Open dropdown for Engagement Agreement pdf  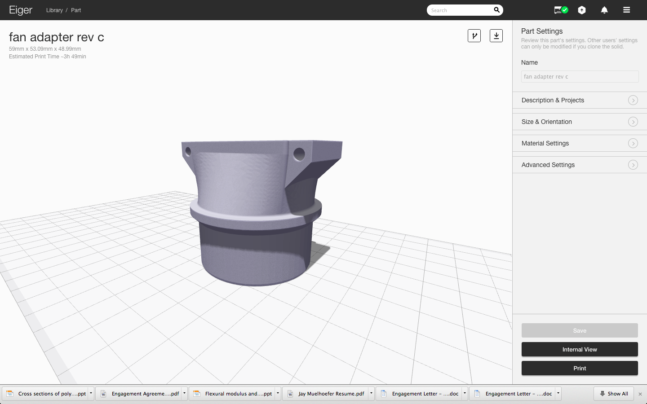click(184, 394)
